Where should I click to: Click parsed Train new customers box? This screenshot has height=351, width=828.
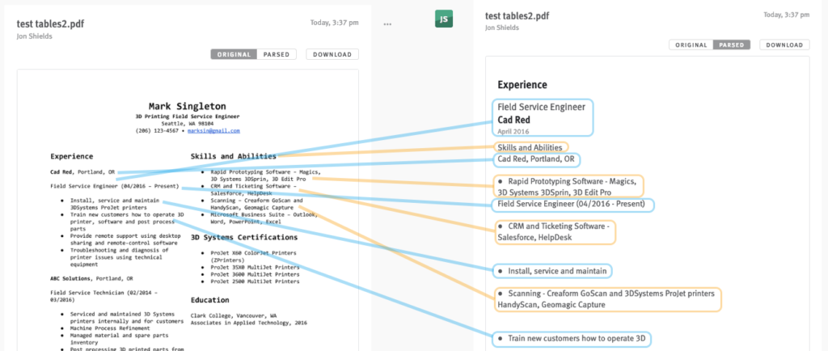pyautogui.click(x=571, y=338)
